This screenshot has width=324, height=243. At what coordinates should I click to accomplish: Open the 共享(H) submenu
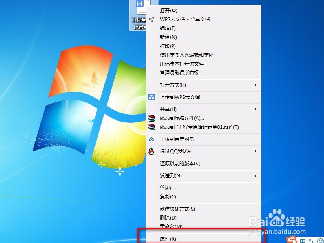[203, 109]
